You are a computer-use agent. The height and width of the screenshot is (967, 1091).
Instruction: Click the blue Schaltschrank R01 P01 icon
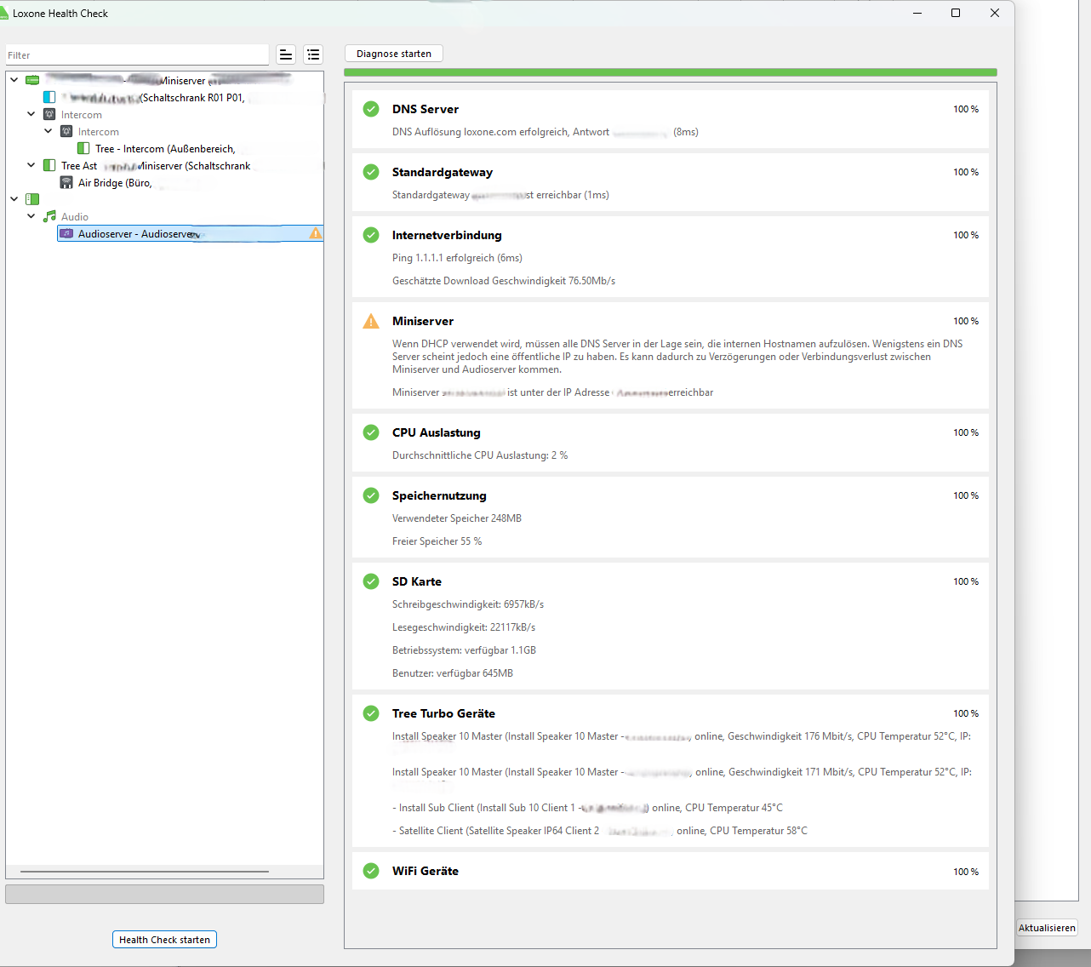[x=49, y=97]
